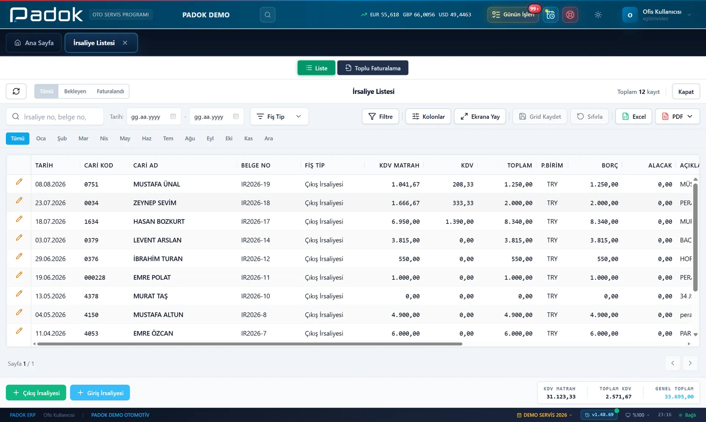Viewport: 706px width, 422px height.
Task: Expand the PDF export dropdown
Action: coord(677,117)
